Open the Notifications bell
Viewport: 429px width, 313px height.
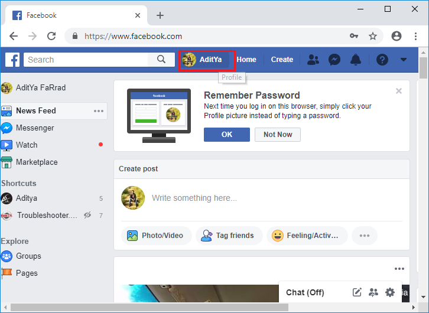[356, 59]
